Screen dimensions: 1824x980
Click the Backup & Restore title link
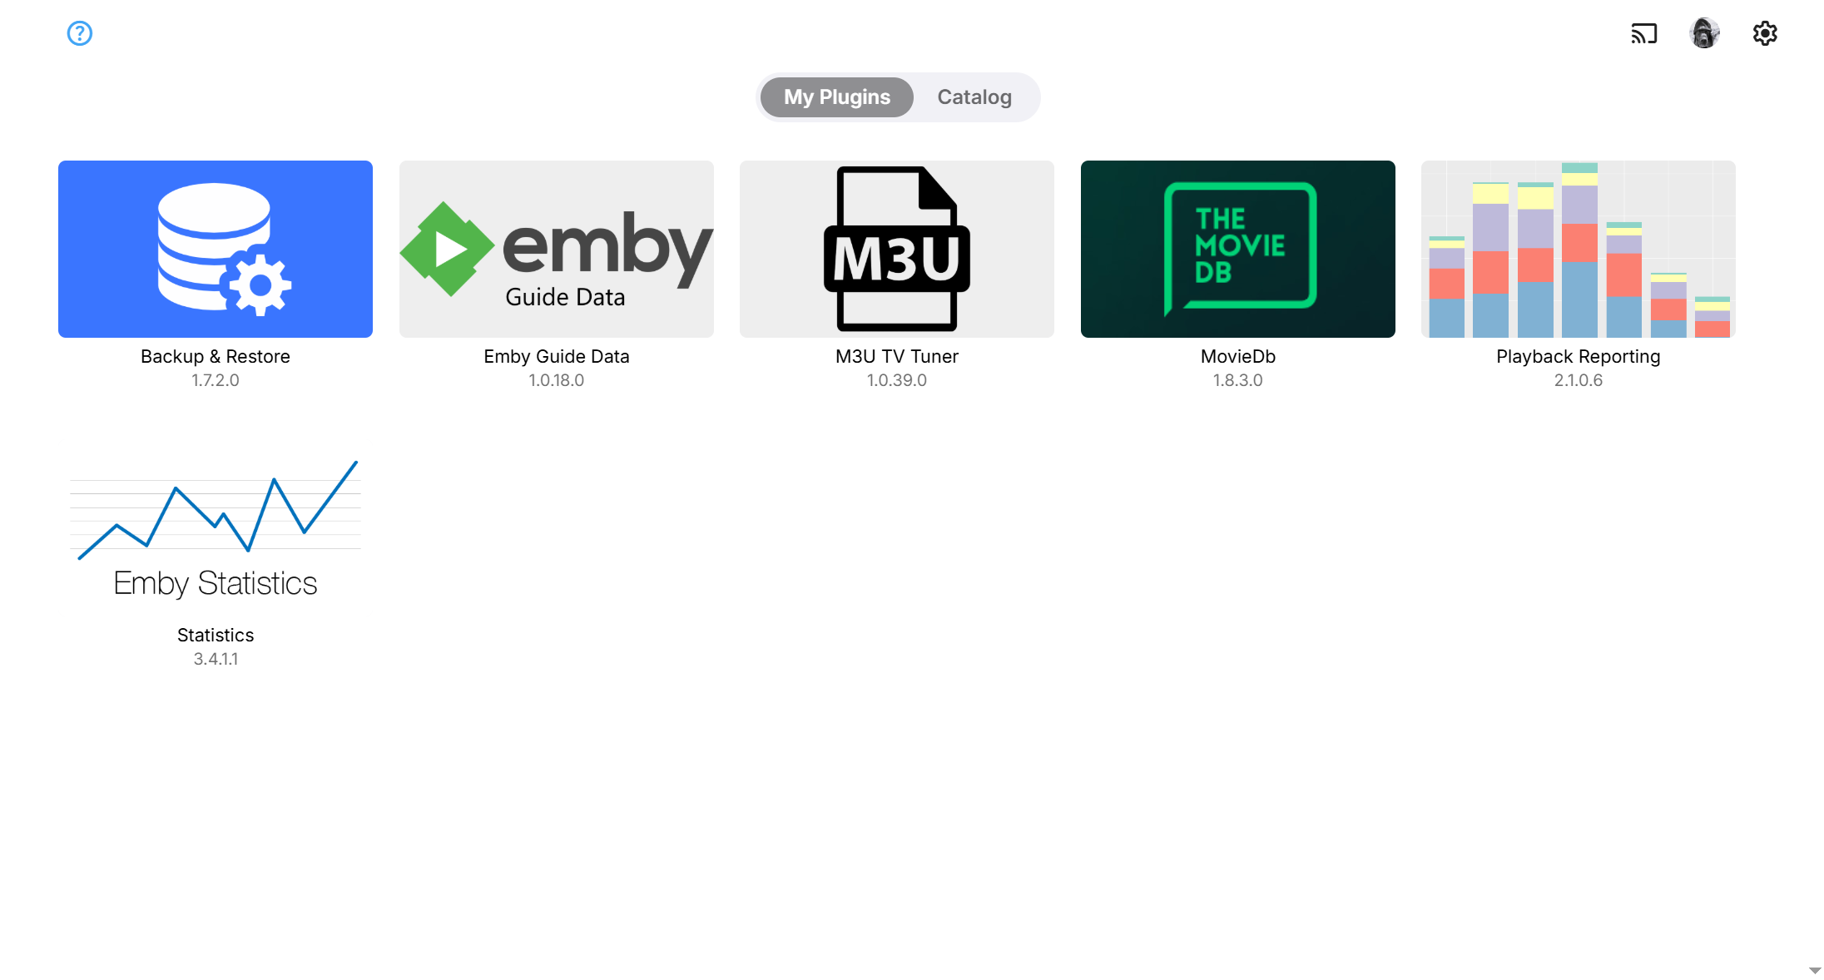(x=216, y=356)
